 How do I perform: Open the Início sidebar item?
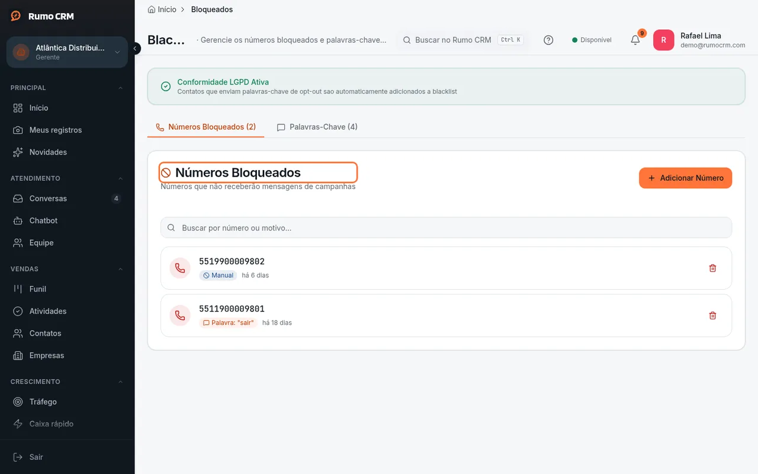click(67, 108)
